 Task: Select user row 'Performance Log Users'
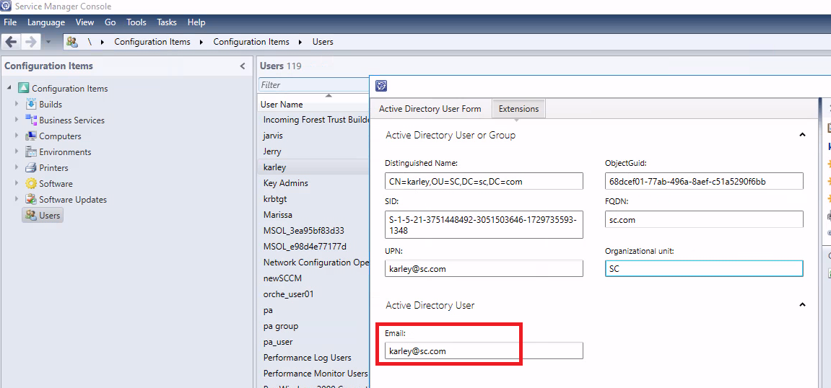[313, 358]
